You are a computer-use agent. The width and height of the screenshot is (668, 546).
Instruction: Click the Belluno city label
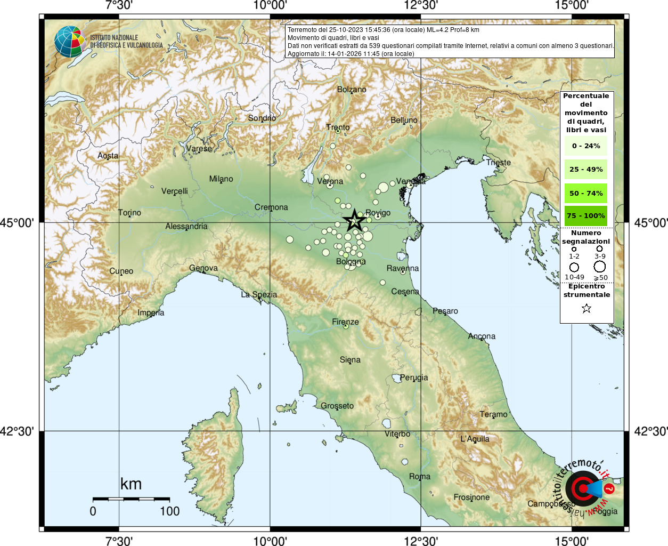coord(404,120)
